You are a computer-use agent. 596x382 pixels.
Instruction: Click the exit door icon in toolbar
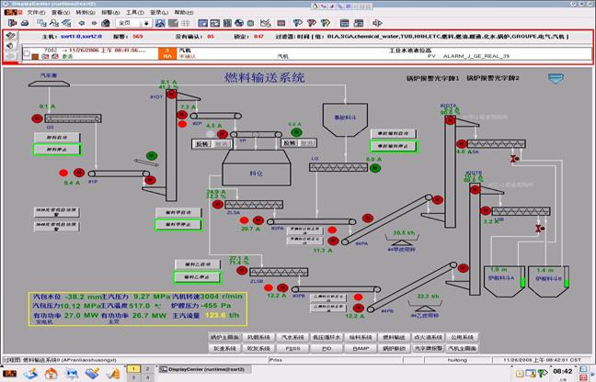tap(13, 23)
